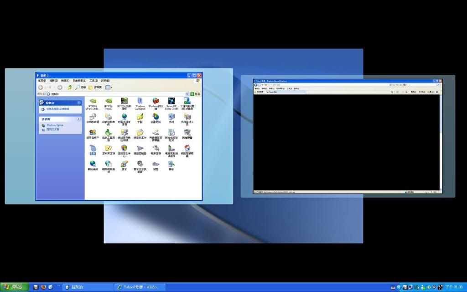Collapse the 控制台 side panel section
467x292 pixels.
tap(79, 103)
